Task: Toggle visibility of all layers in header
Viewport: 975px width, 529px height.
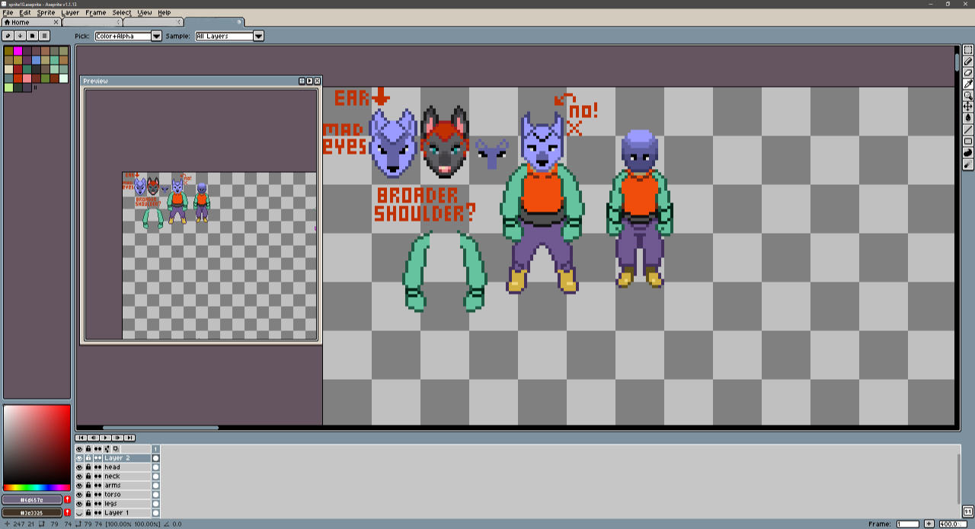Action: 79,449
